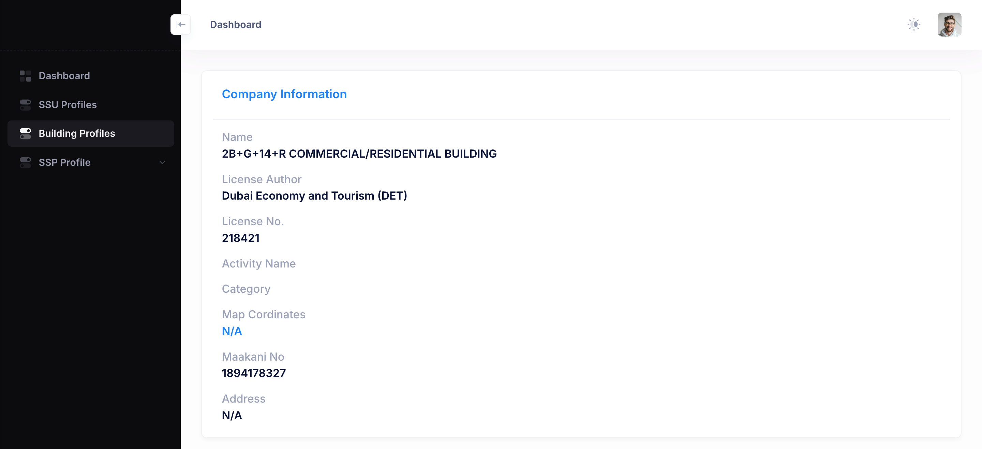Image resolution: width=982 pixels, height=449 pixels.
Task: Click the Dashboard page title in header
Action: coord(235,25)
